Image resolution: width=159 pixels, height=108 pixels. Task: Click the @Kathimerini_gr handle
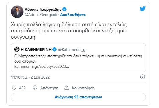pyautogui.click(x=72, y=50)
